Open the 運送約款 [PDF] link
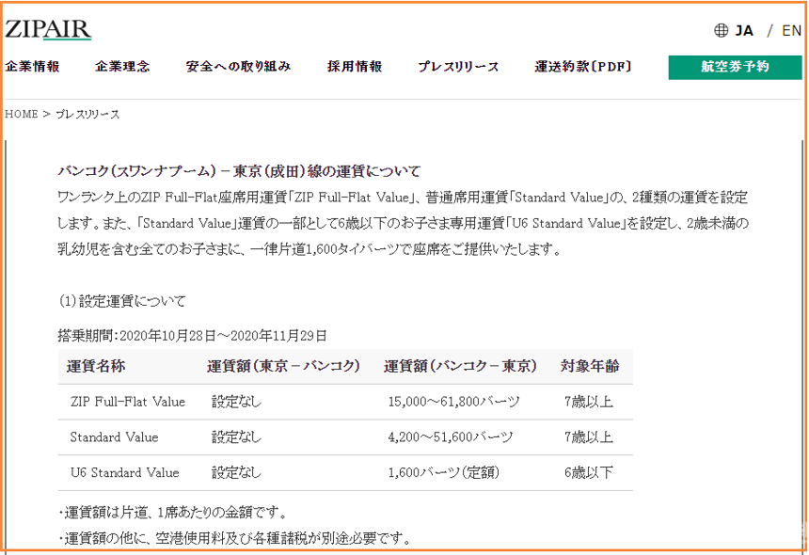Image resolution: width=809 pixels, height=555 pixels. point(583,67)
